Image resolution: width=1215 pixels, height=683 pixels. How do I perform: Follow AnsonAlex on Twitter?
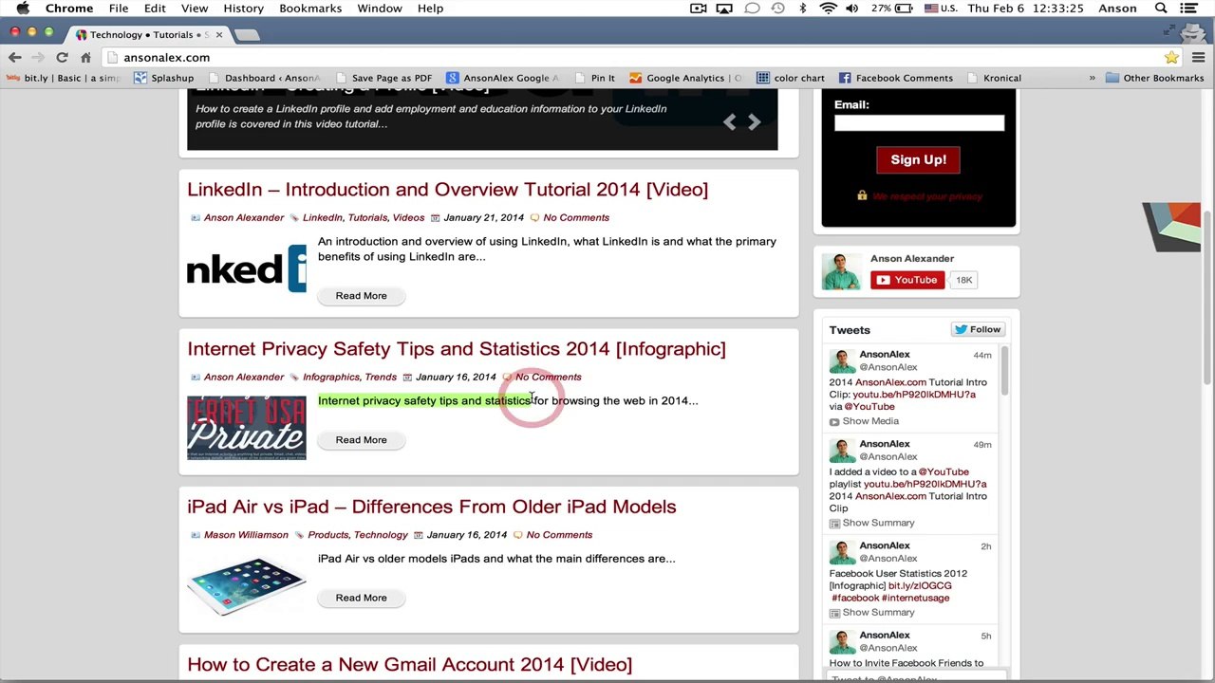(977, 329)
